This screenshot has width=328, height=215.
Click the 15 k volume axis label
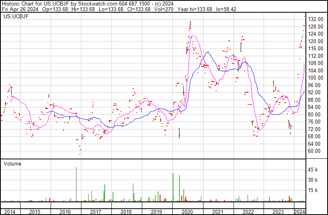(x=313, y=190)
